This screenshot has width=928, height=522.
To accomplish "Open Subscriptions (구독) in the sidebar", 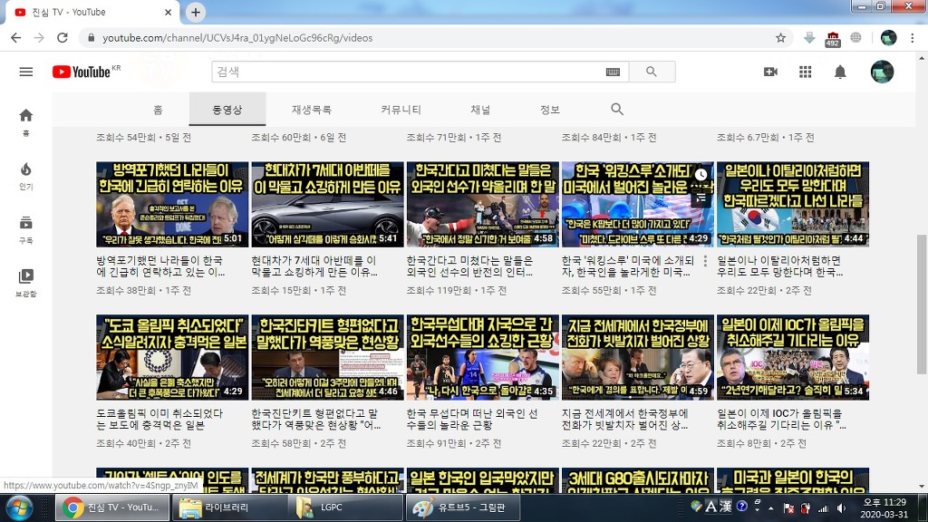I will click(25, 228).
